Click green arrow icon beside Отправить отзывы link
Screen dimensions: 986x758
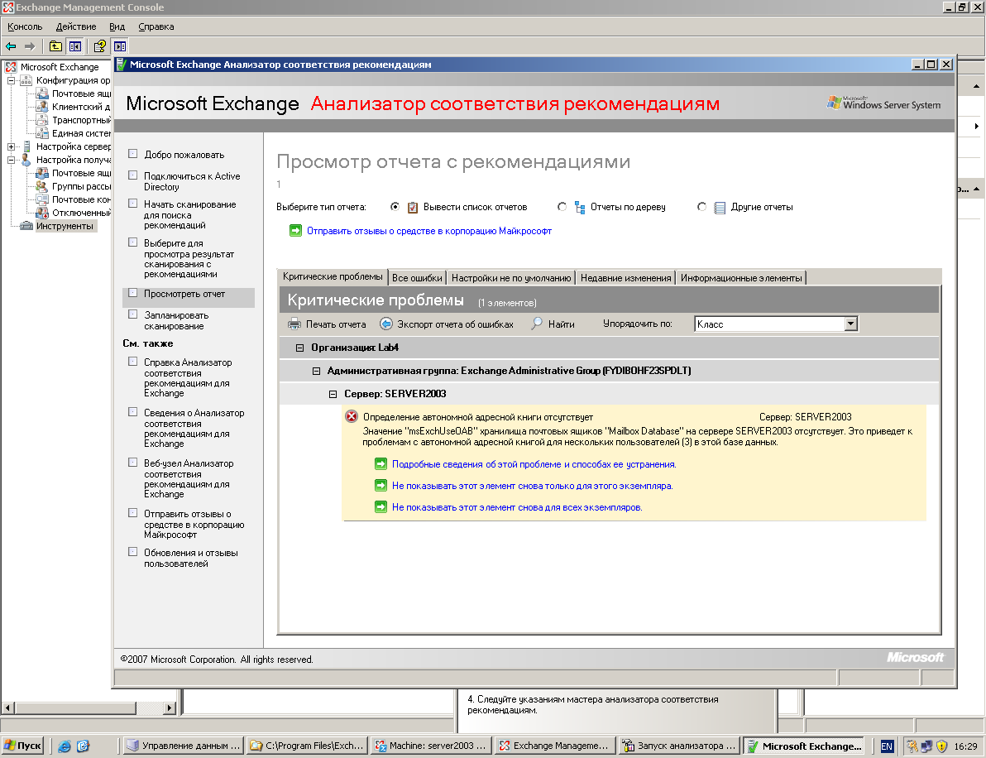295,231
